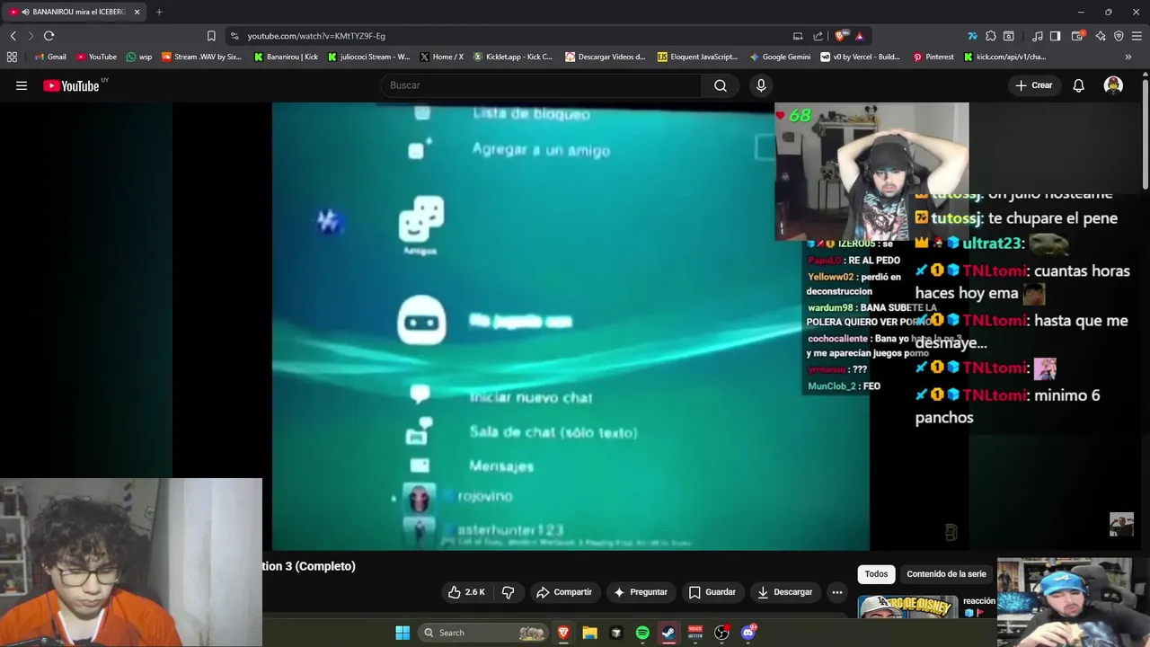Open the Kicklet.app bookmark
Screen dimensions: 1150x647
coord(513,57)
